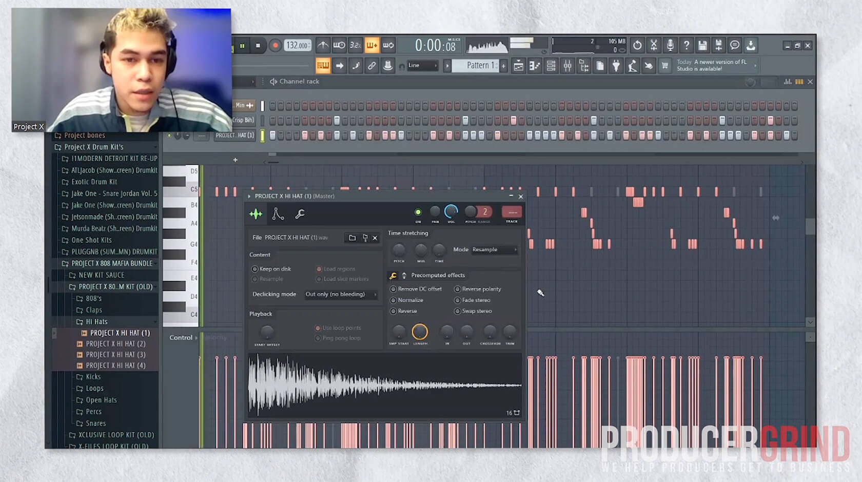Select the PROJECT HAT (1) channel button
Image resolution: width=862 pixels, height=482 pixels.
pos(234,136)
